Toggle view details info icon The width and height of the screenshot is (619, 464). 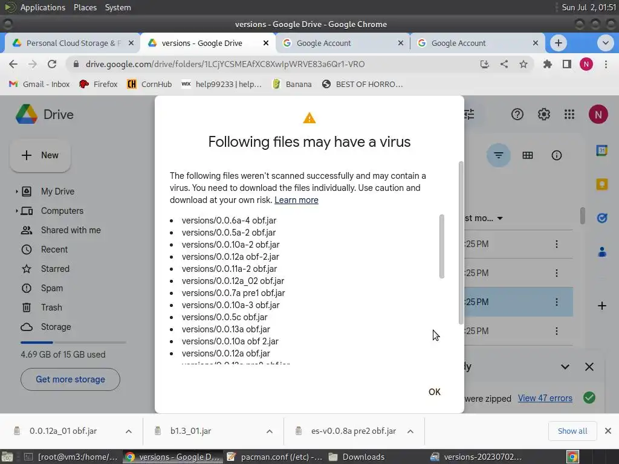tap(556, 155)
